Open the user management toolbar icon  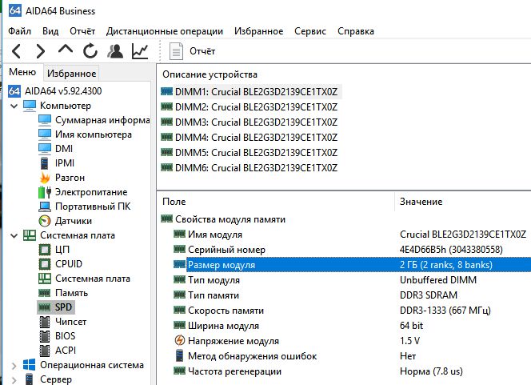click(x=115, y=51)
